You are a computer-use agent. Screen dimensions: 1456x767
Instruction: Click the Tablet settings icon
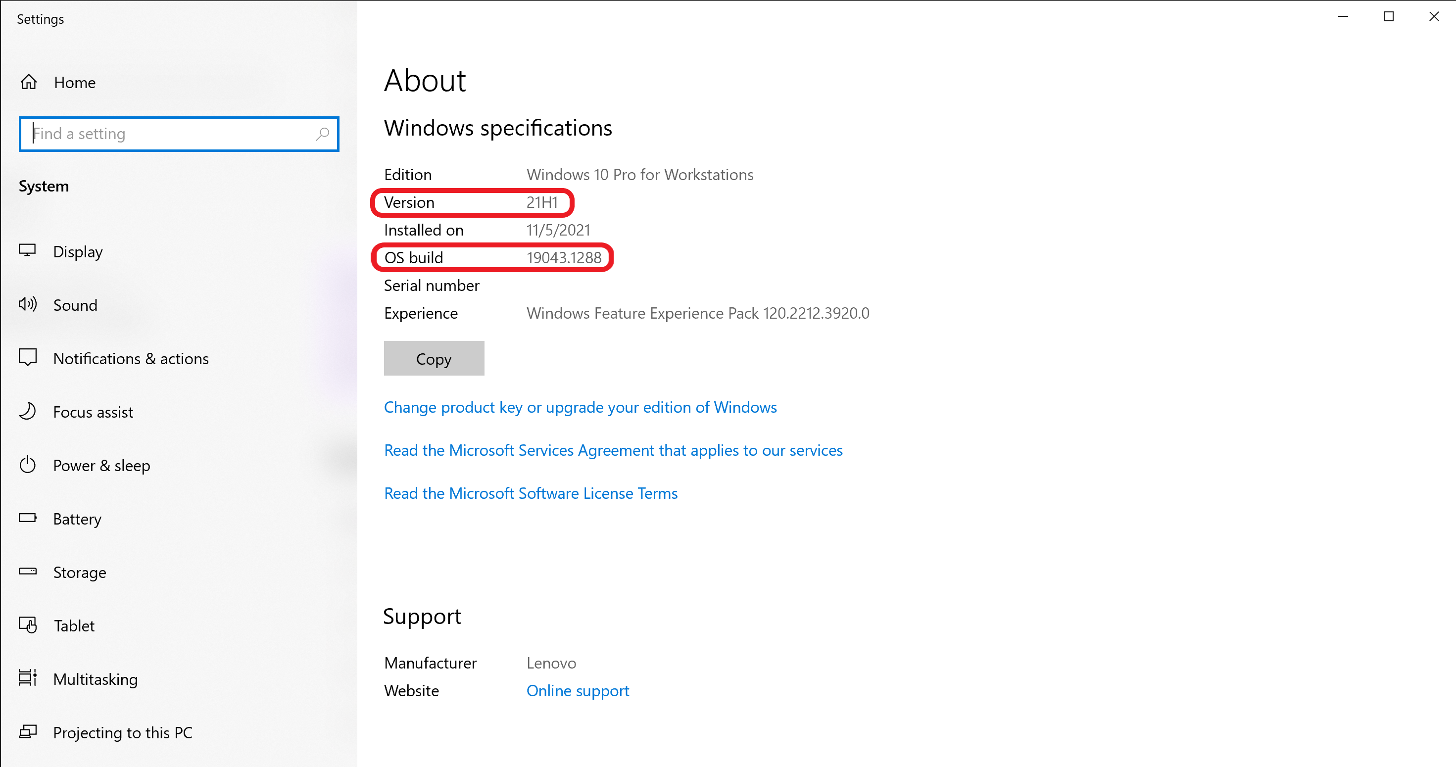coord(27,625)
